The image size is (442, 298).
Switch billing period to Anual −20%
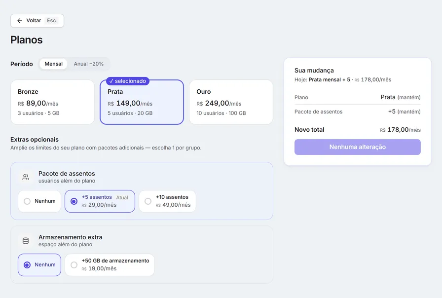[x=88, y=64]
